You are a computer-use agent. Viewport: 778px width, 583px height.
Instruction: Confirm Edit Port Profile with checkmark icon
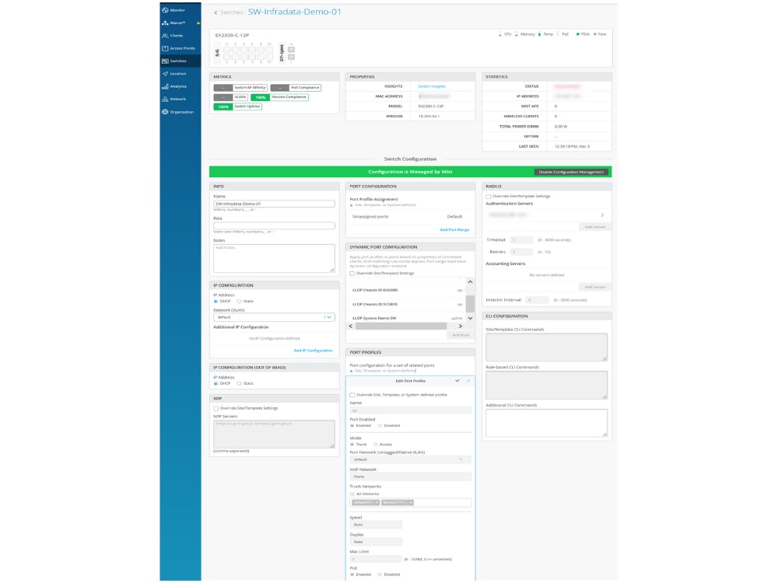point(457,381)
